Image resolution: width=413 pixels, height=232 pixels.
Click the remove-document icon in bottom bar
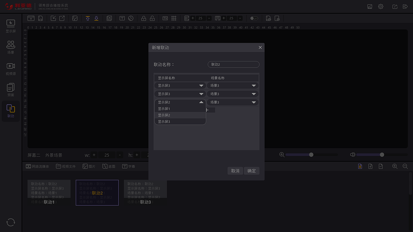pos(381,166)
